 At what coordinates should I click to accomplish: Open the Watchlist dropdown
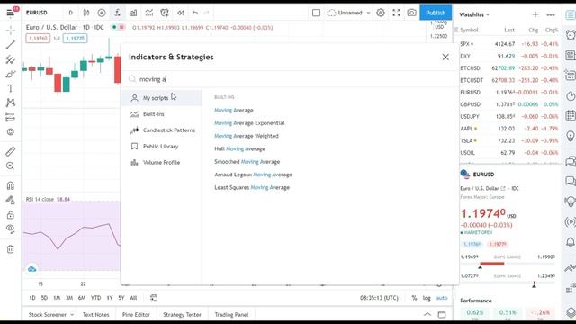coord(474,14)
